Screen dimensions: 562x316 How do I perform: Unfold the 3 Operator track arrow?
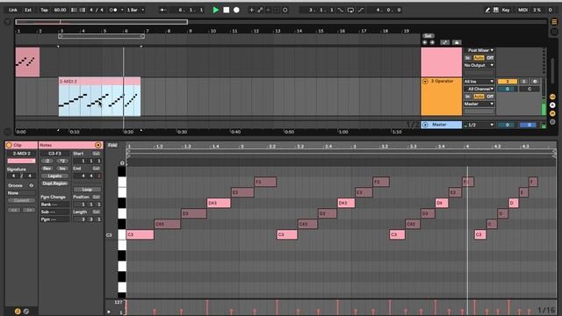425,82
